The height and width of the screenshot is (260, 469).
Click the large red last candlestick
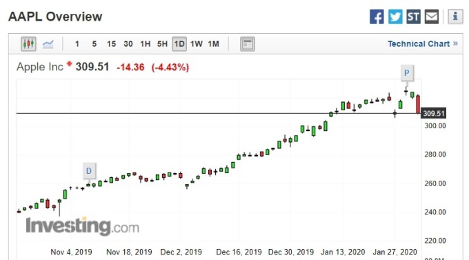tap(418, 104)
